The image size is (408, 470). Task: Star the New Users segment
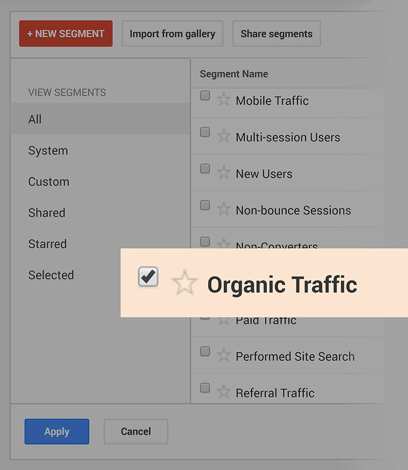(x=223, y=173)
